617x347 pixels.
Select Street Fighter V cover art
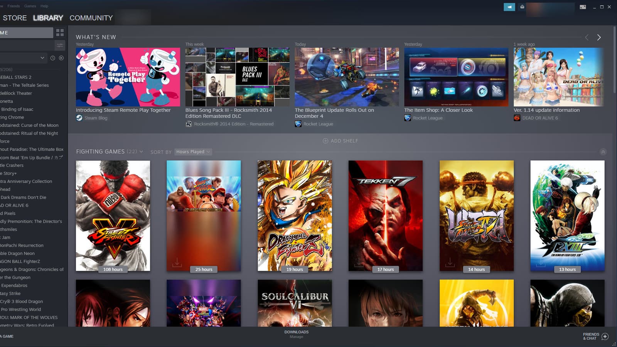pyautogui.click(x=113, y=216)
